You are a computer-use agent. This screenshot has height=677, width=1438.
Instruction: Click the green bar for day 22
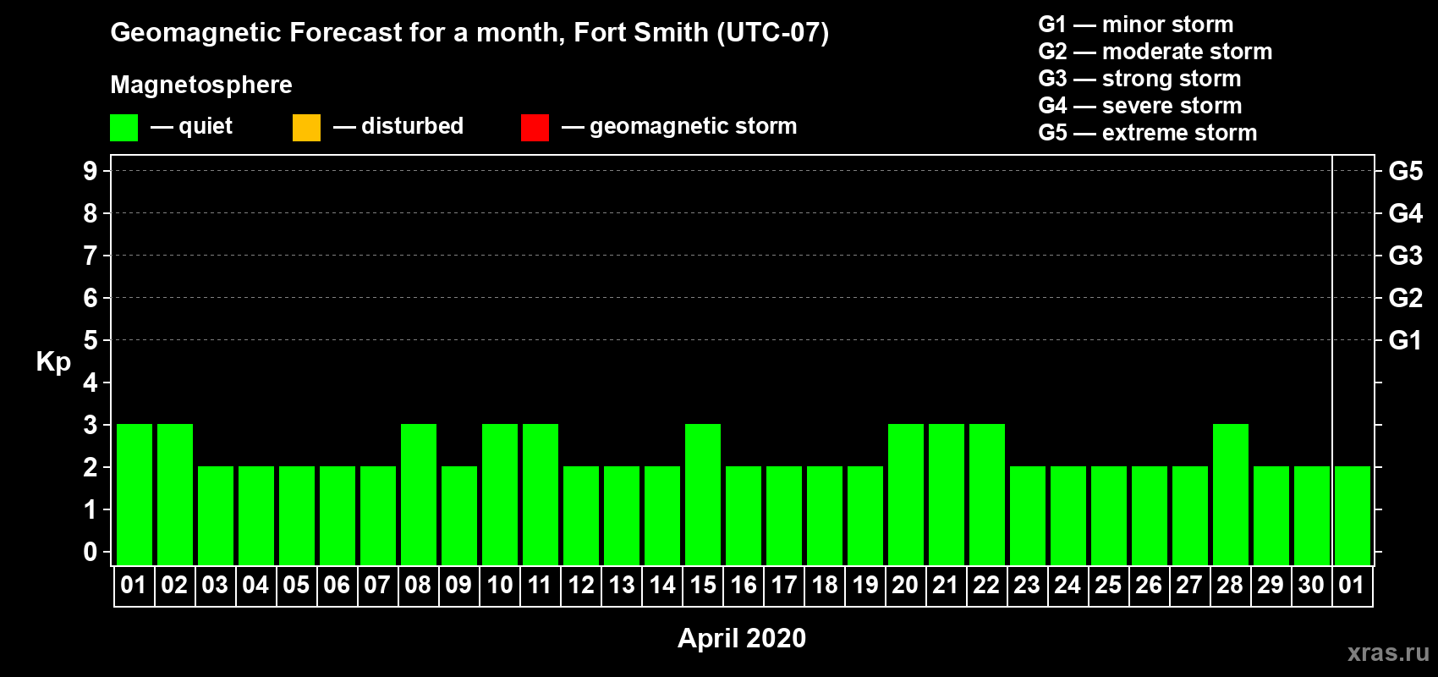pyautogui.click(x=987, y=495)
